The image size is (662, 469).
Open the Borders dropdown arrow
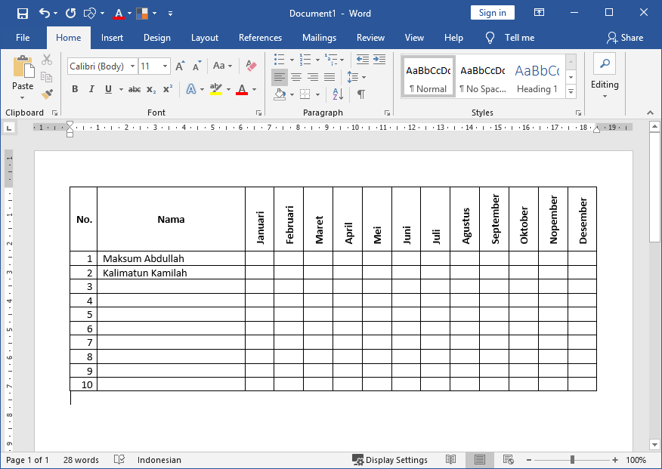pyautogui.click(x=317, y=94)
